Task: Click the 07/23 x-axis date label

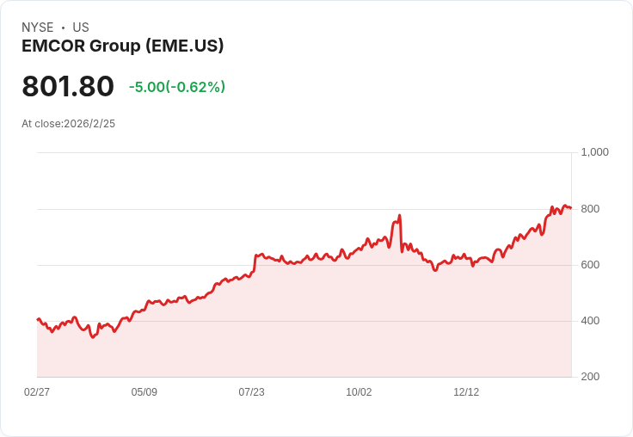Action: click(x=251, y=391)
